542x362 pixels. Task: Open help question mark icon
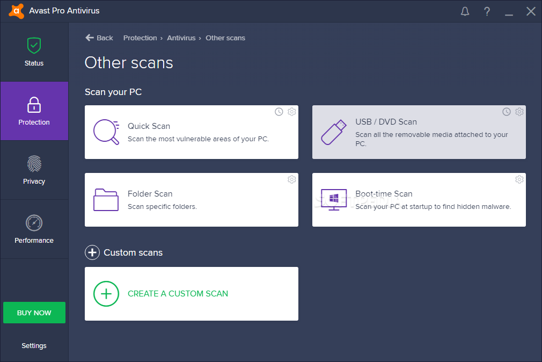tap(487, 11)
